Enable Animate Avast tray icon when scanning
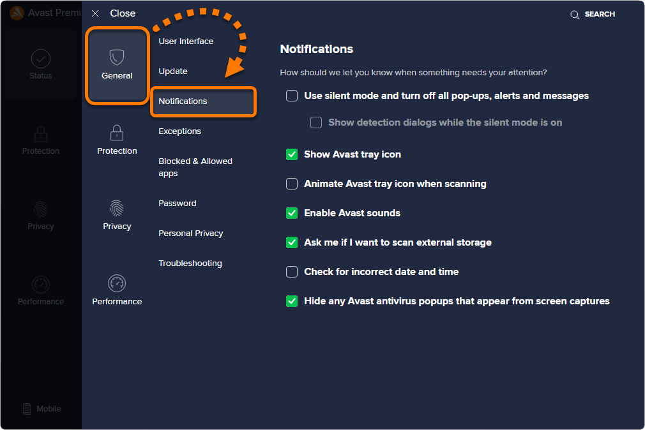The image size is (645, 430). click(292, 184)
